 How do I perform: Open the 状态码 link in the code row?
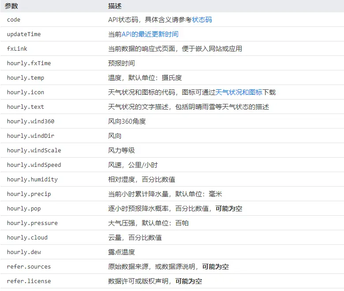[x=202, y=20]
